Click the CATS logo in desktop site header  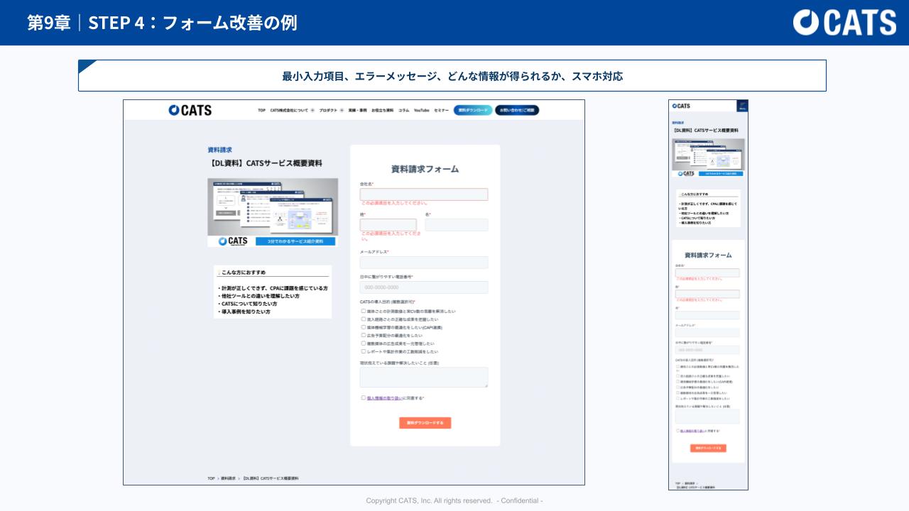click(190, 110)
